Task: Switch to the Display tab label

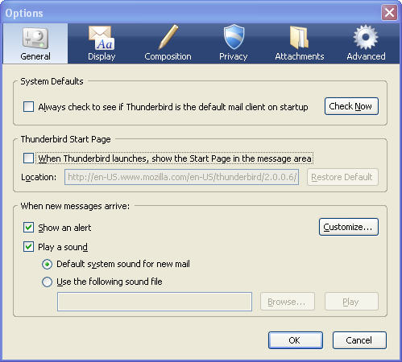Action: 102,56
